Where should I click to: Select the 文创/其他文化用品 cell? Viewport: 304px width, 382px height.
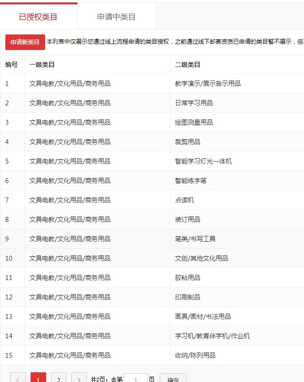[237, 258]
